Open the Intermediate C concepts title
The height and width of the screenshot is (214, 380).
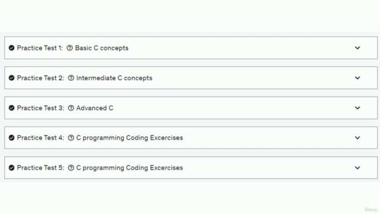114,78
